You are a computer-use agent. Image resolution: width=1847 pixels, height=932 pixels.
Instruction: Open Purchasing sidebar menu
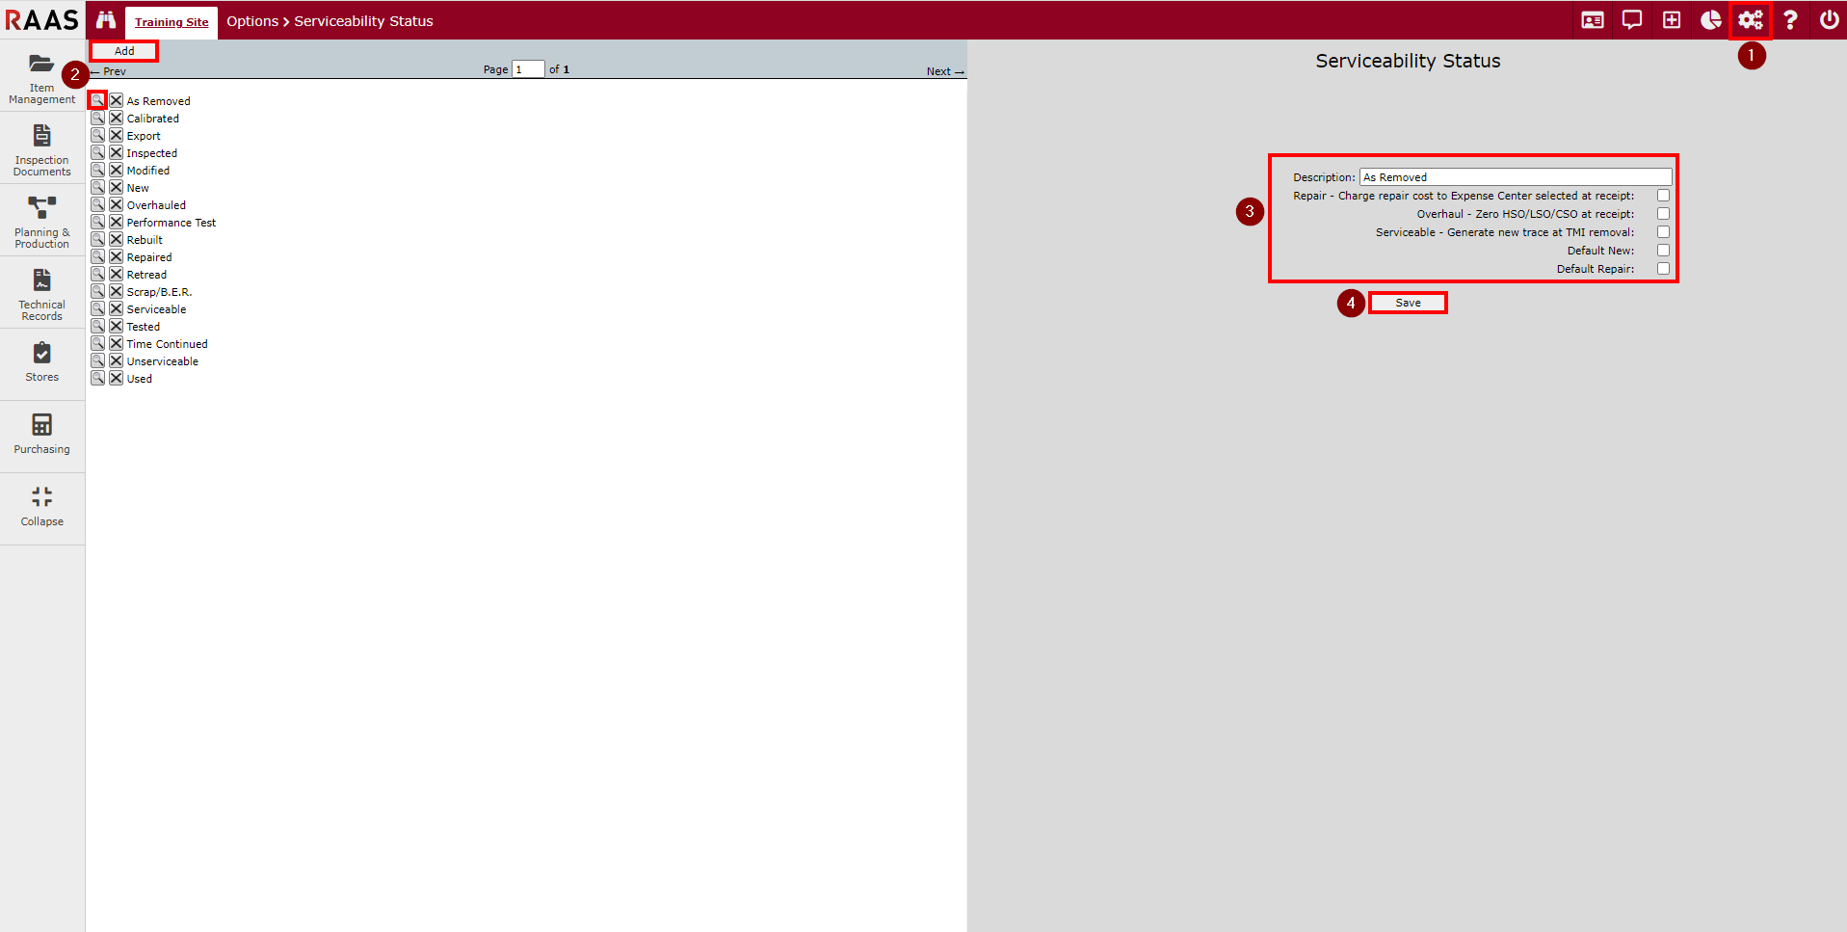click(x=42, y=434)
